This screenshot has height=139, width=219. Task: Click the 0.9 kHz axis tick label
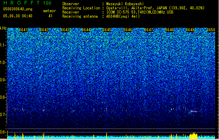[x=3, y=80]
